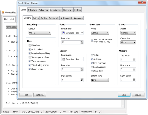Click Line 2 of 520 status entry

(x=32, y=112)
